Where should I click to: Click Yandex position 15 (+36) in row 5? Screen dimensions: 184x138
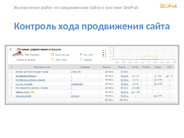coord(135,88)
